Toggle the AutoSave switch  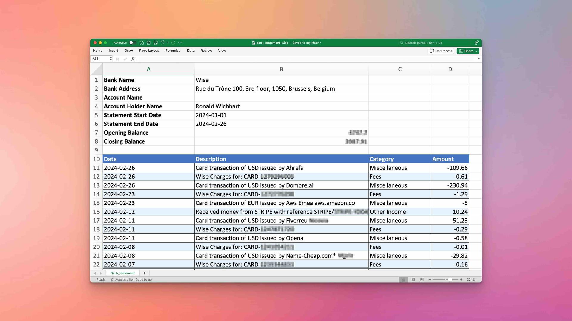[133, 43]
